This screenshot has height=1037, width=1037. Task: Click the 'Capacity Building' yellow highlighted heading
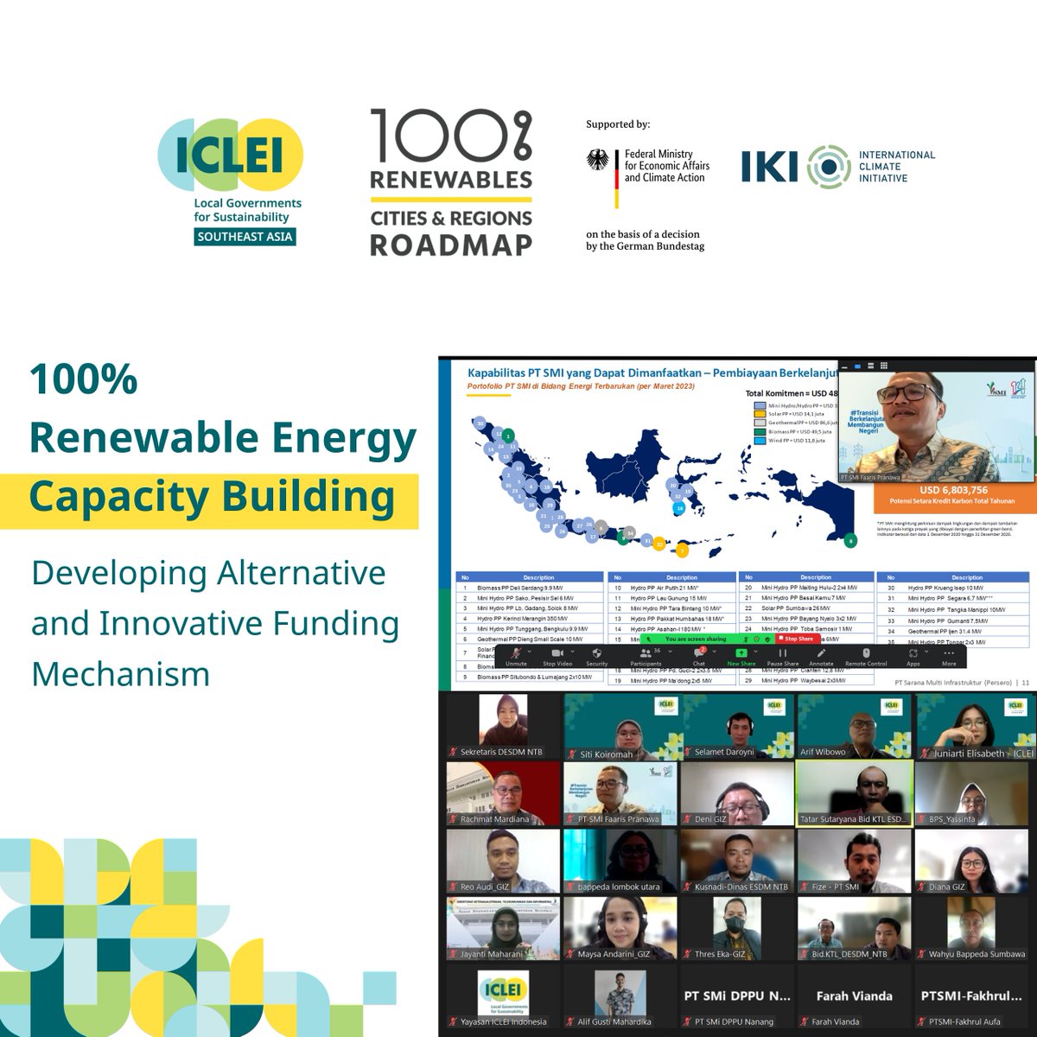213,498
